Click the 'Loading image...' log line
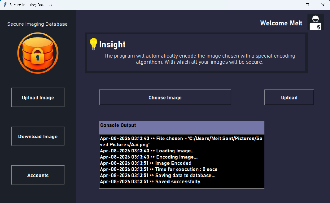 (x=147, y=151)
